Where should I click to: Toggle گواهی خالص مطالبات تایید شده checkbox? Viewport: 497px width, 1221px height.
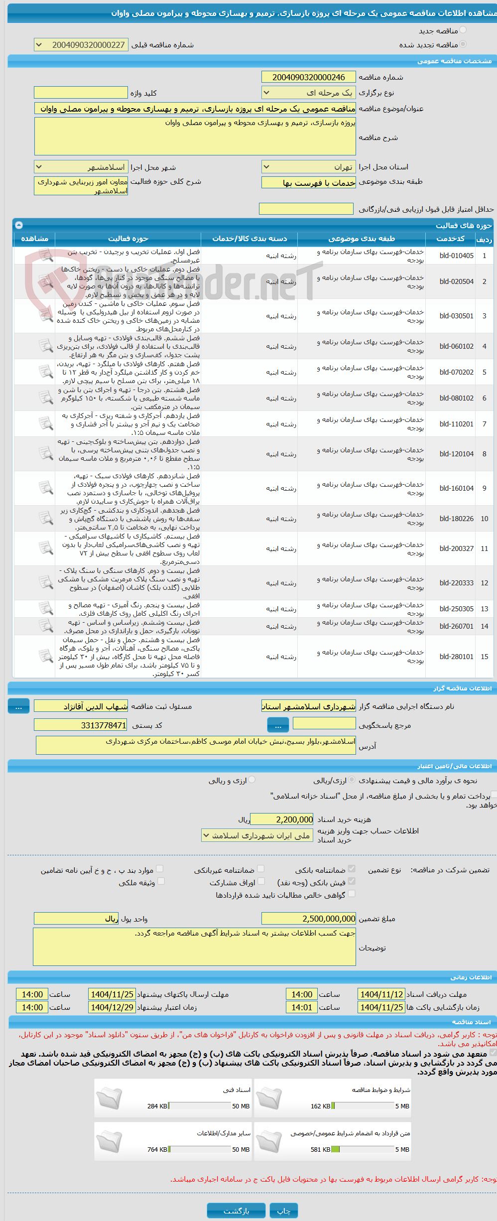352,894
